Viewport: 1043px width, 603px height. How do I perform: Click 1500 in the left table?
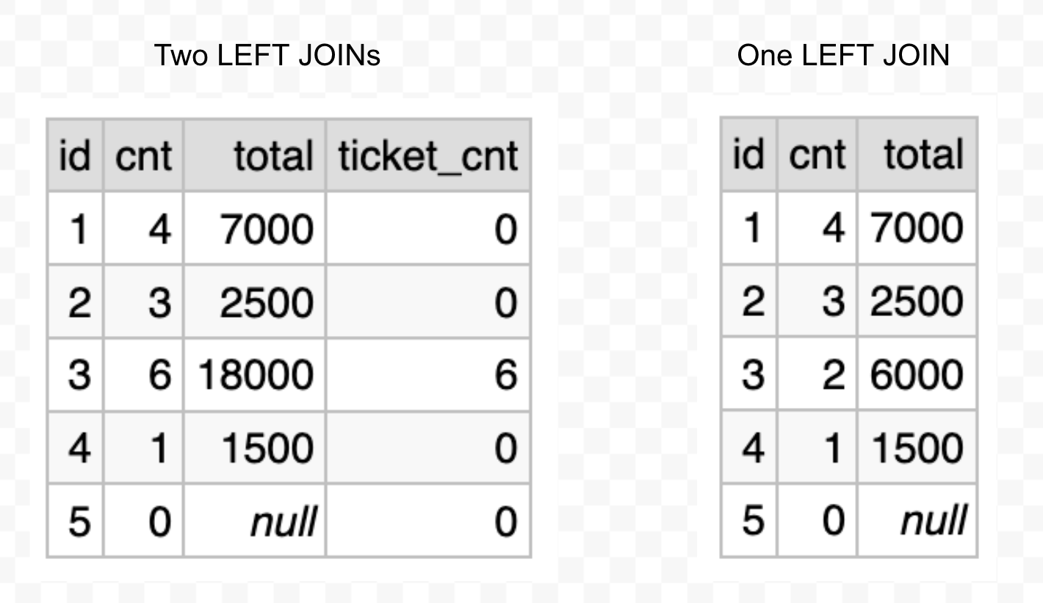266,448
